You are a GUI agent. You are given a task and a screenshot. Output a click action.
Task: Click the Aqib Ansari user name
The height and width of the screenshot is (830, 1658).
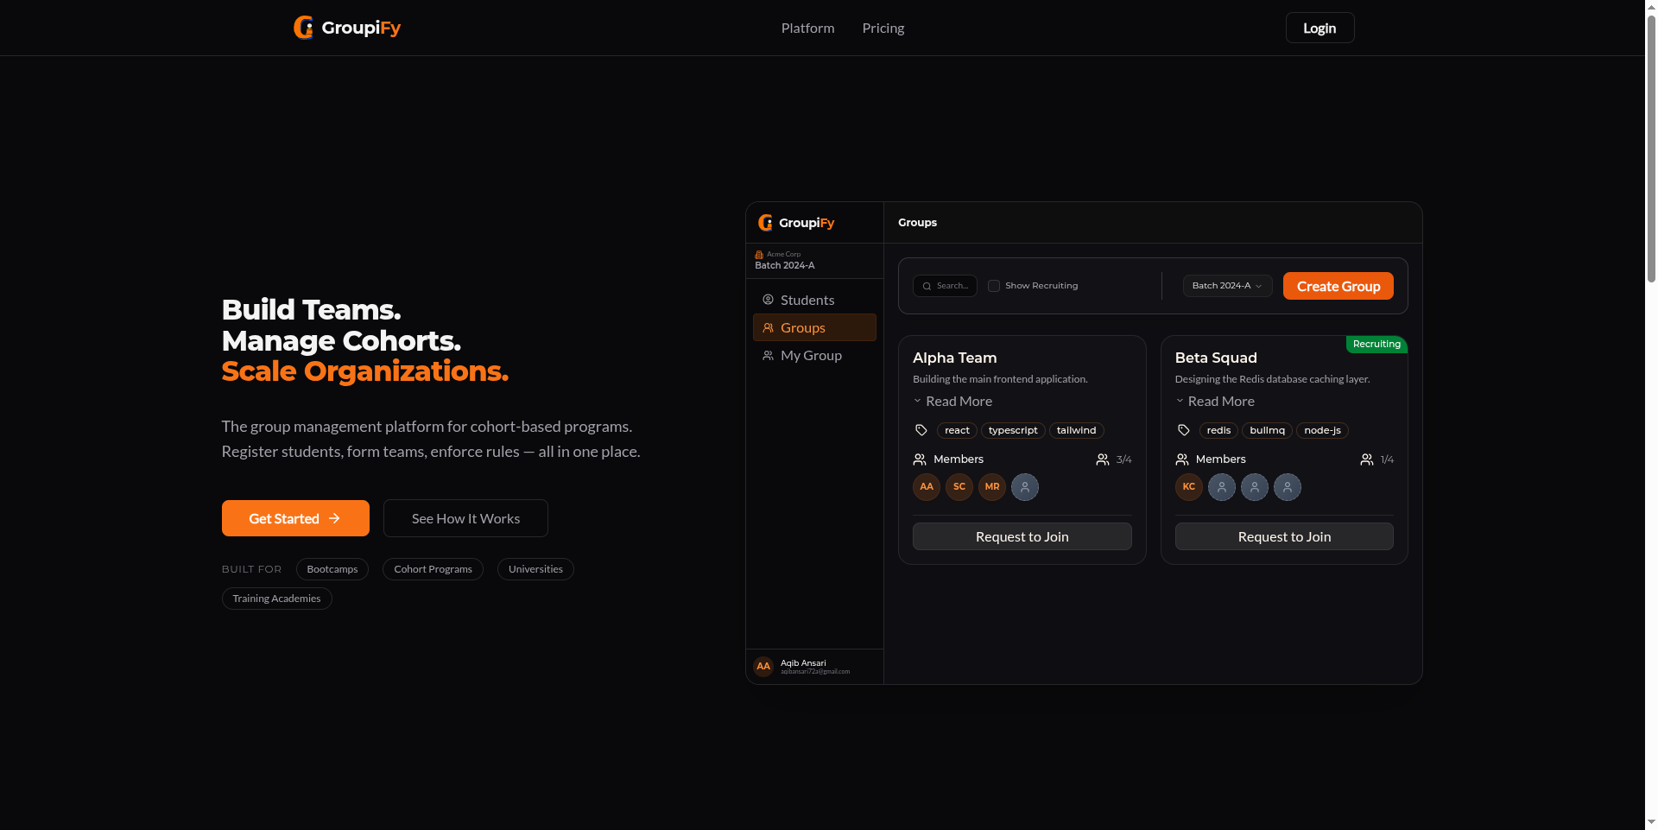pos(803,663)
